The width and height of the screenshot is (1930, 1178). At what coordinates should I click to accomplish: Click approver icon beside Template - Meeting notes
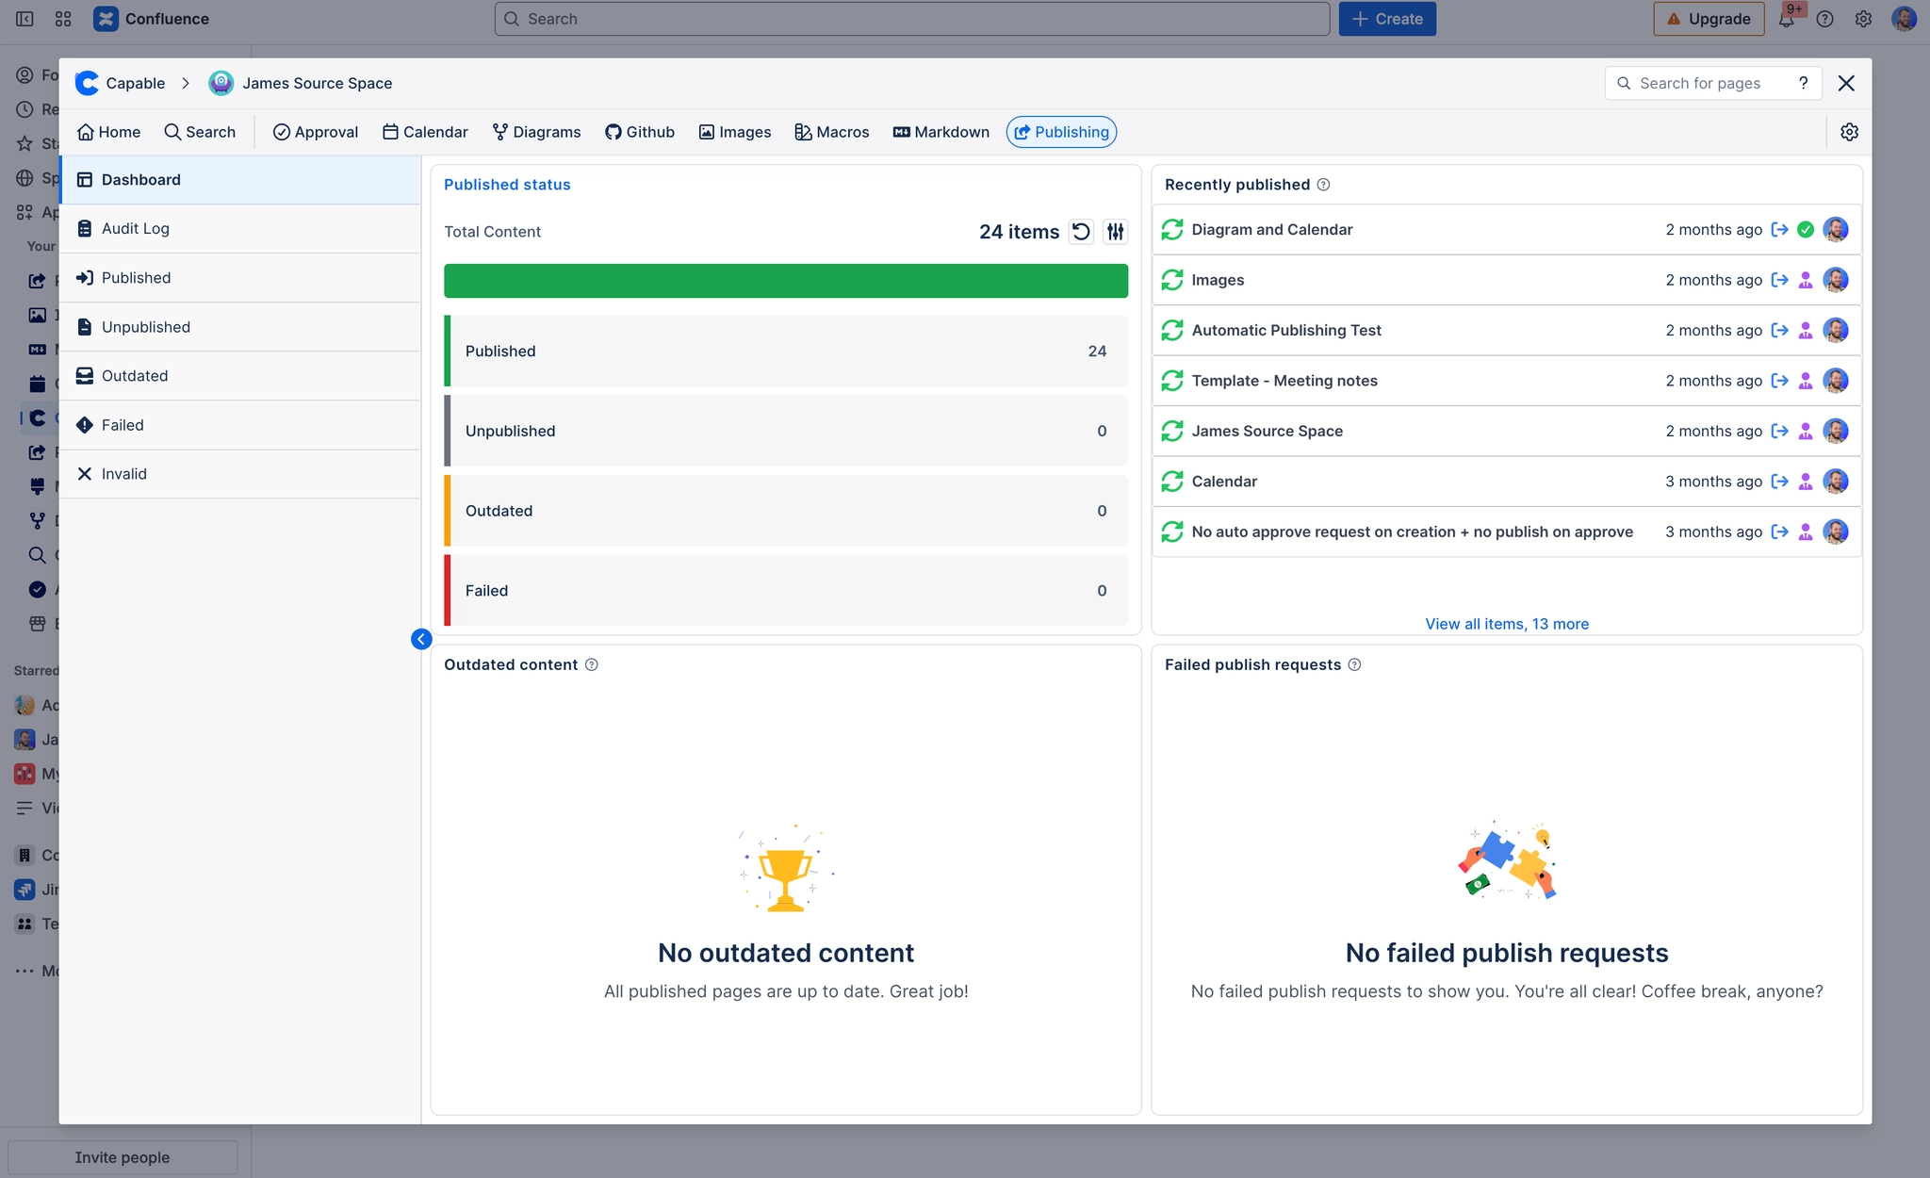1806,381
